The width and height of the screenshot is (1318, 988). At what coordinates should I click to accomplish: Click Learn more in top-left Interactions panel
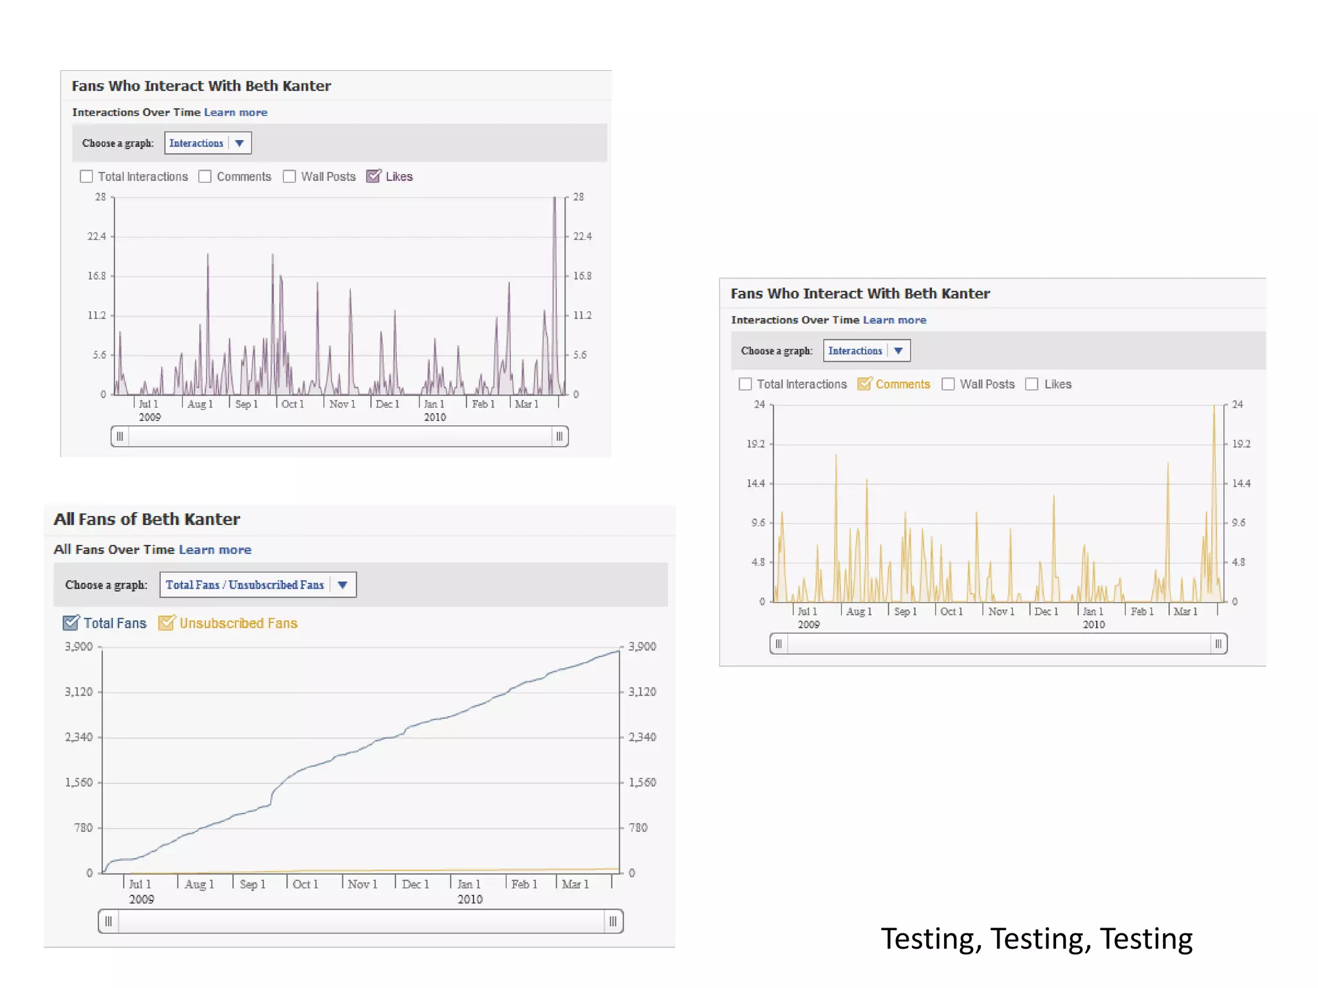click(x=236, y=112)
